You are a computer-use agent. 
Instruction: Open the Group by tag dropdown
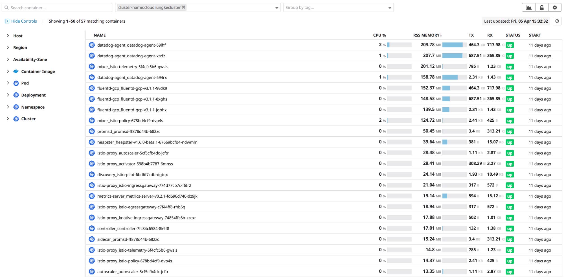(x=338, y=8)
